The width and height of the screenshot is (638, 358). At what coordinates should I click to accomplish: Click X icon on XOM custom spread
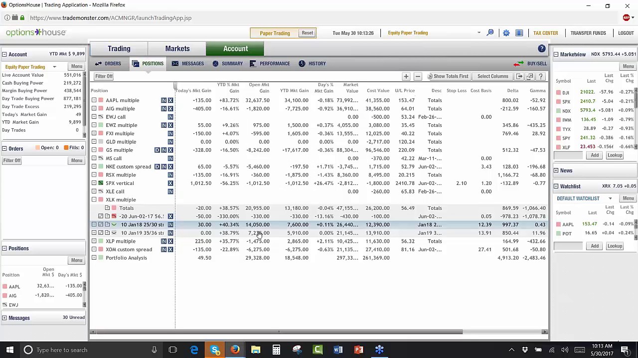(x=170, y=250)
